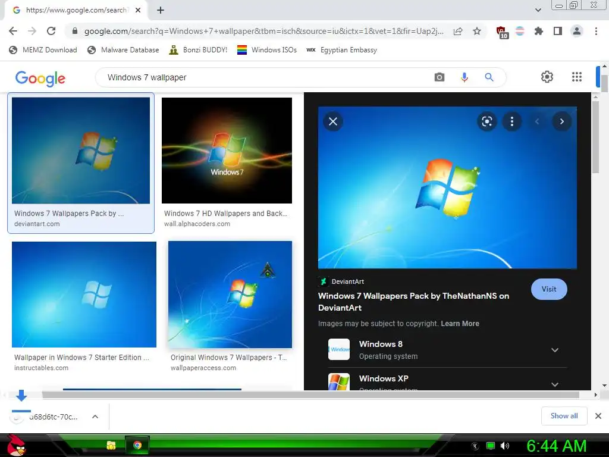Screen dimensions: 609x457
Task: Search inside image with Lens icon
Action: (x=486, y=121)
